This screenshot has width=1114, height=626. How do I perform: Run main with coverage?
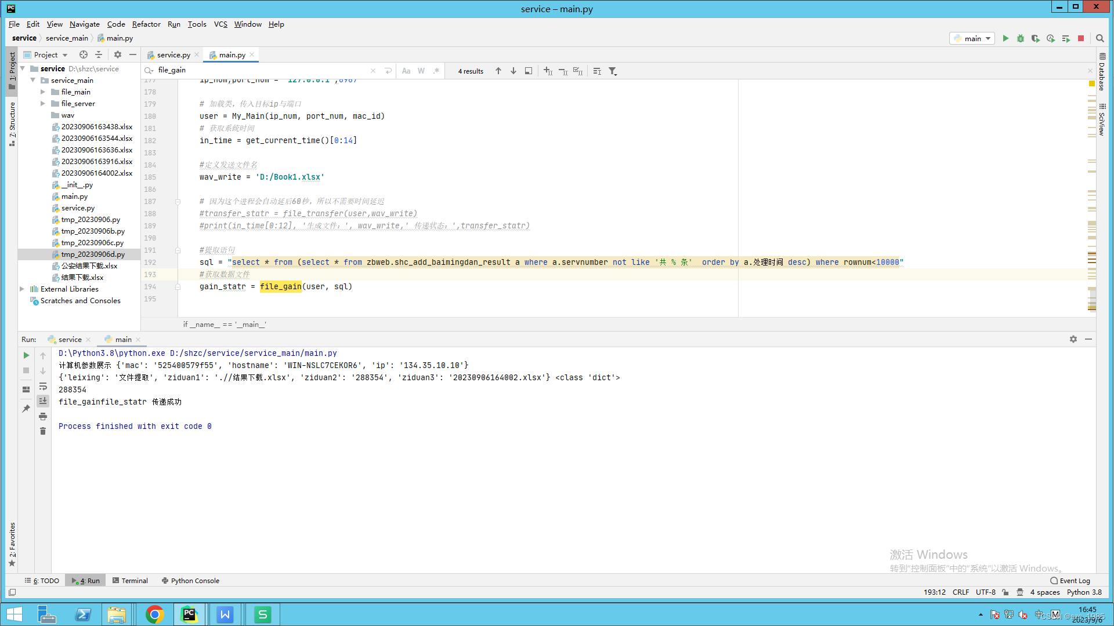tap(1036, 38)
